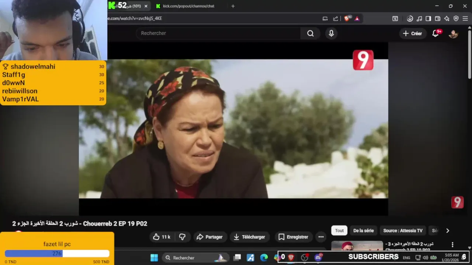Image resolution: width=472 pixels, height=265 pixels.
Task: Open the Brave Shields lion icon
Action: click(x=347, y=18)
